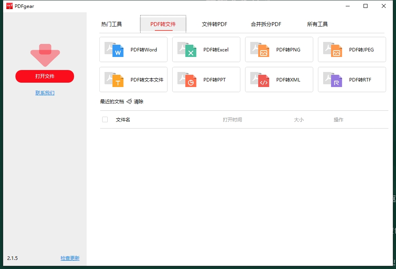Screen dimensions: 396x269
Task: Minimize the PDFgear window
Action: coord(348,6)
